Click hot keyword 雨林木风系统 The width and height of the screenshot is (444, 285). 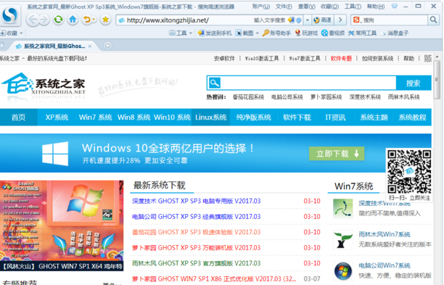pyautogui.click(x=404, y=97)
